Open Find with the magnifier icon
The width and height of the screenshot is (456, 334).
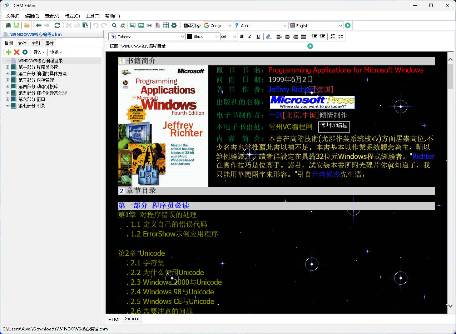pos(114,25)
